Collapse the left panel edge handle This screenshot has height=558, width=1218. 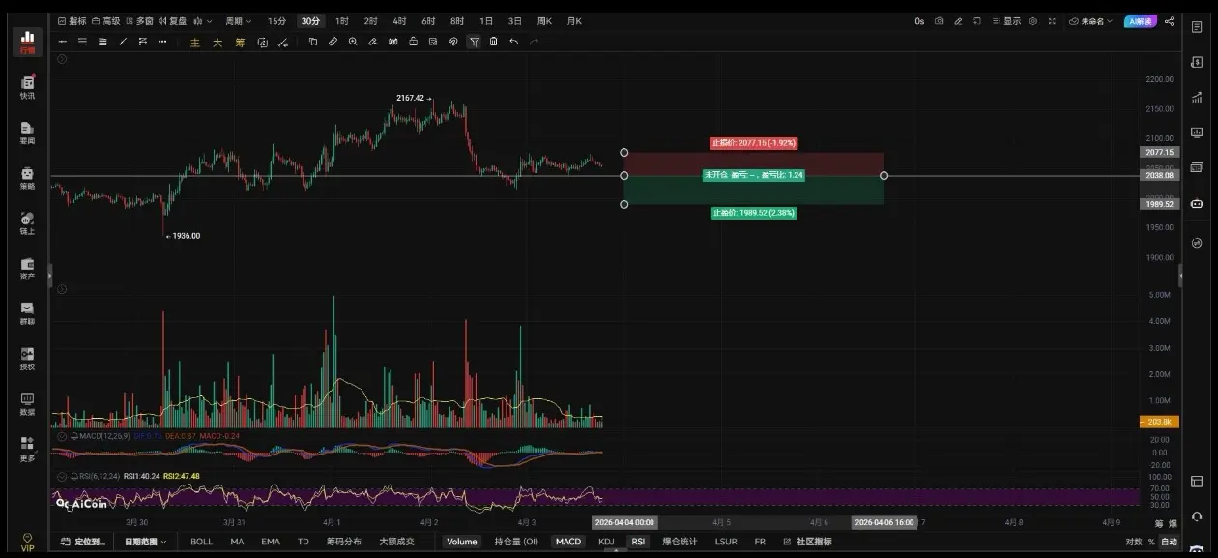(50, 276)
